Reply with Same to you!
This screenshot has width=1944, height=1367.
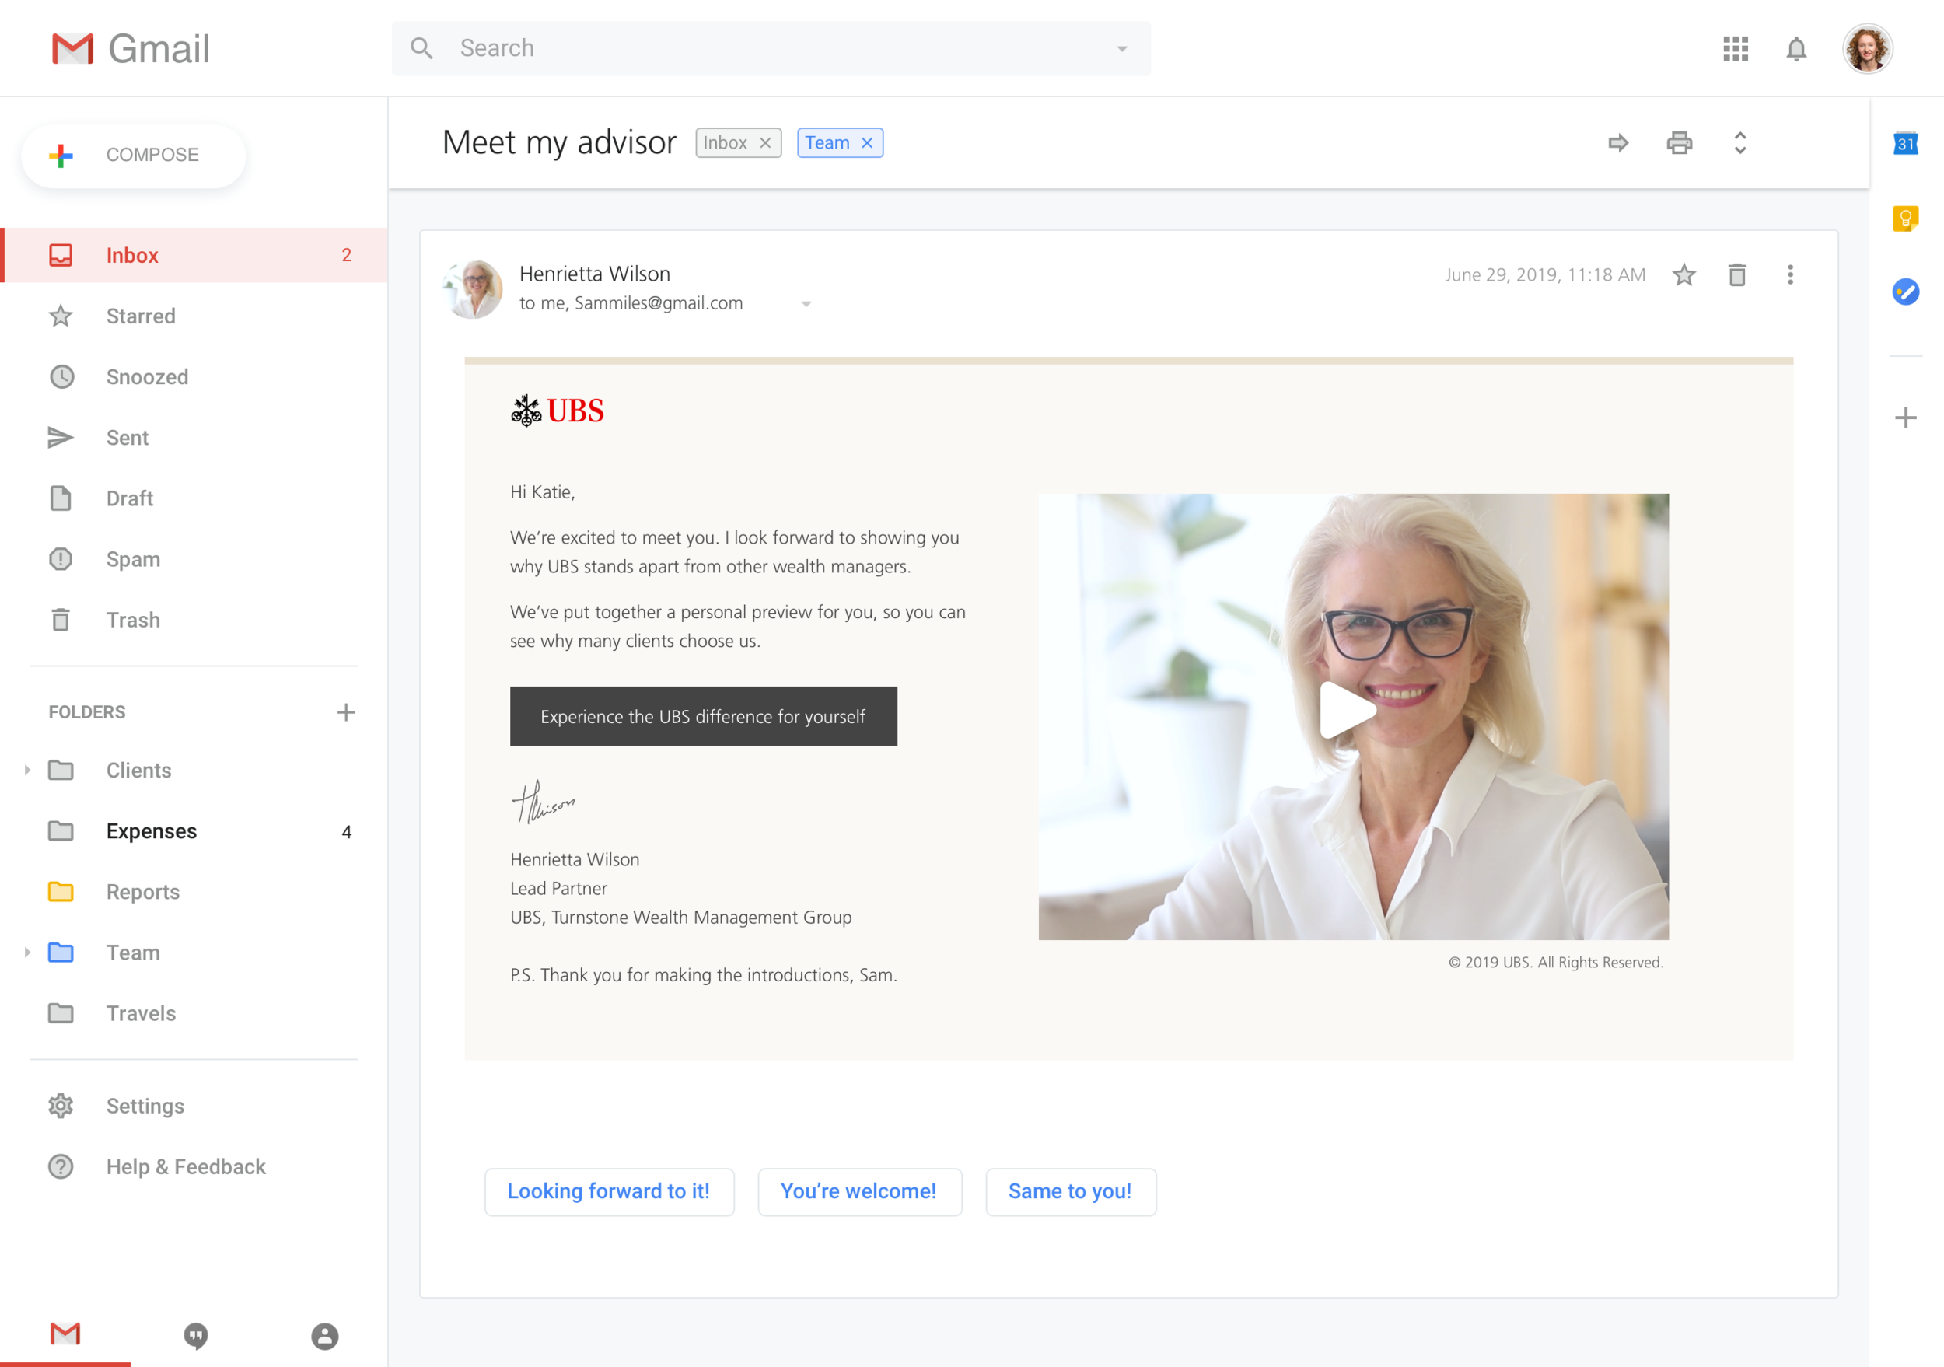point(1070,1192)
